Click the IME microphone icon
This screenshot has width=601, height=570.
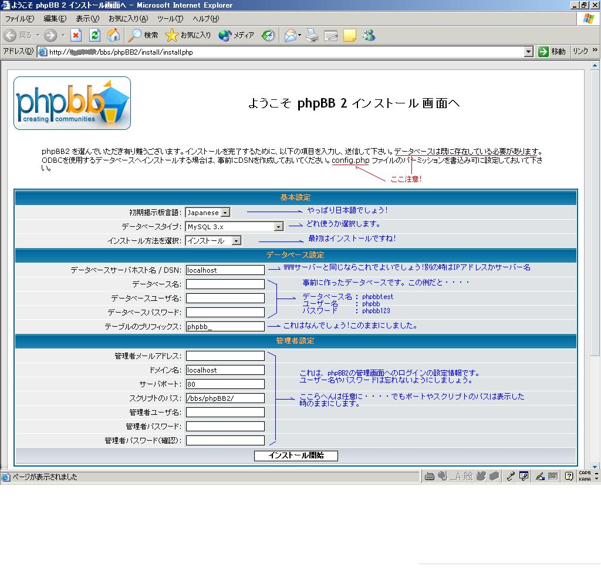[510, 477]
